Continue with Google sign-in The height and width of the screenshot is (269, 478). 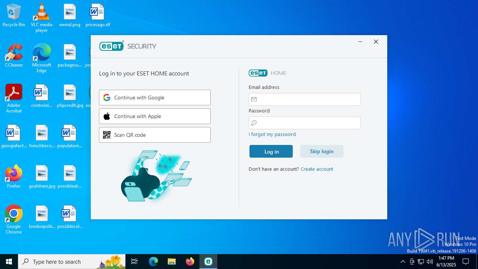pos(155,98)
